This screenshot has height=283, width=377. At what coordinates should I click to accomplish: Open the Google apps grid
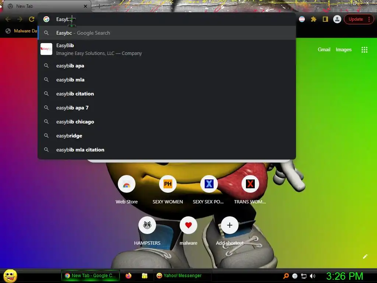[364, 50]
